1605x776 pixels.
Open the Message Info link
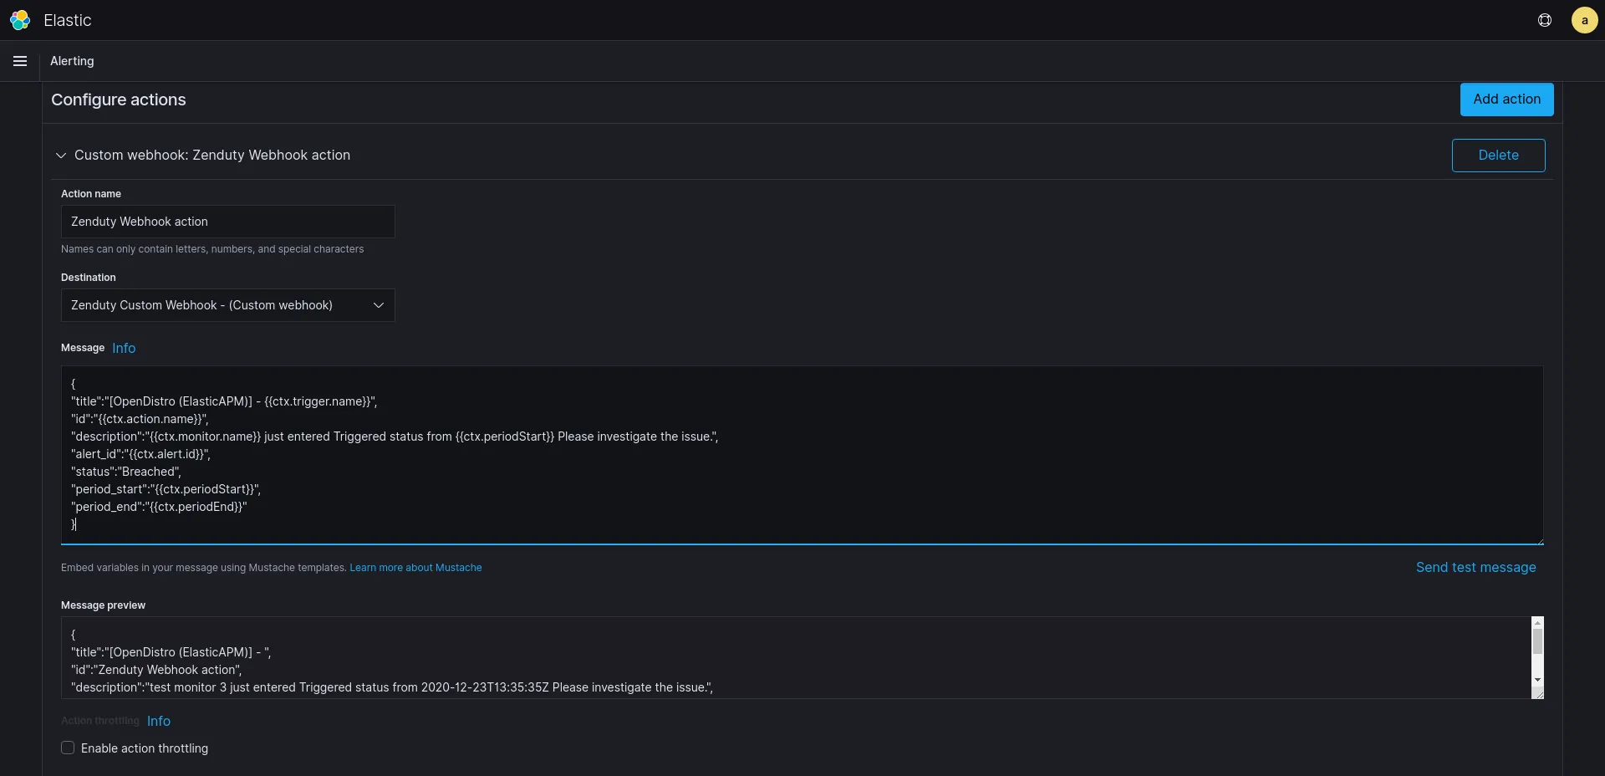(124, 349)
